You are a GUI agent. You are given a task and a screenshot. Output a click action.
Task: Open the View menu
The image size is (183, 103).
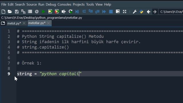99,5
